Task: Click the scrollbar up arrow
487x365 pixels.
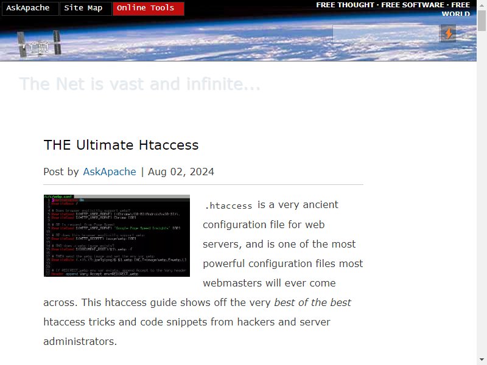Action: point(482,5)
